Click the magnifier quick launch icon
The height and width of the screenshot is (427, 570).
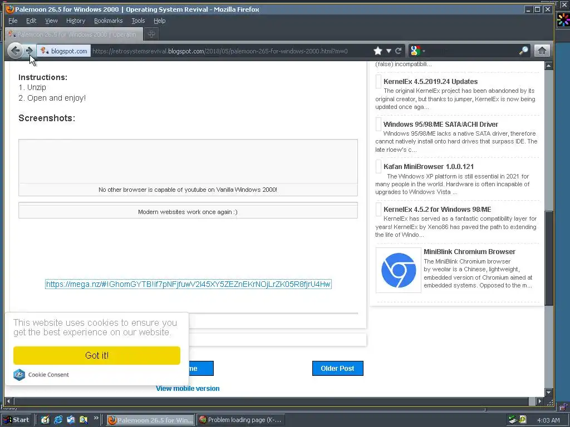(83, 420)
